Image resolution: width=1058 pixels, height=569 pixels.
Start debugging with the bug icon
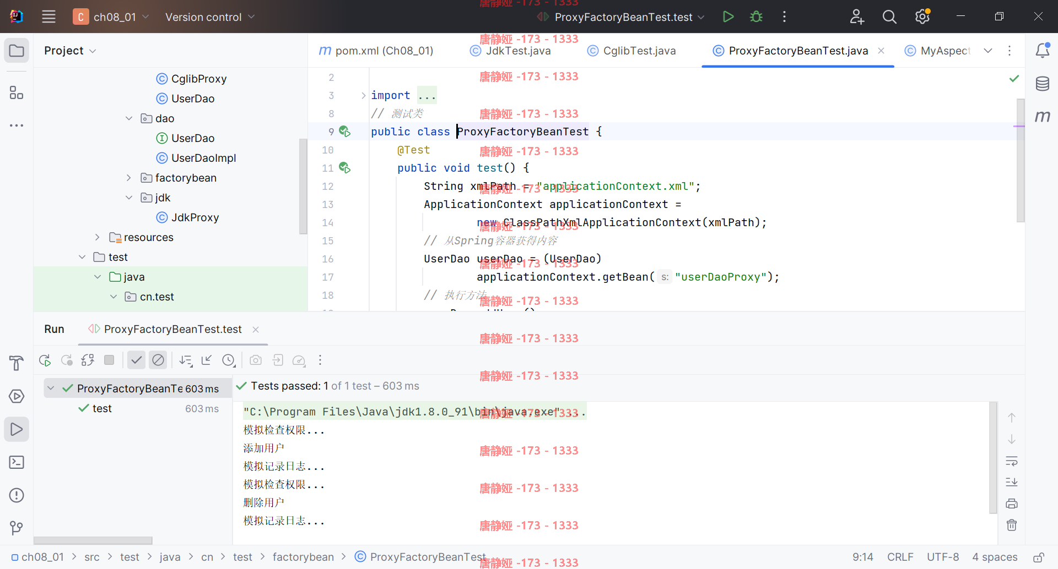pos(756,17)
